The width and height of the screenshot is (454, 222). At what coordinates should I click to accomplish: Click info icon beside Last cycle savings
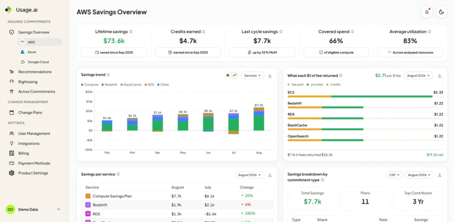coord(281,32)
